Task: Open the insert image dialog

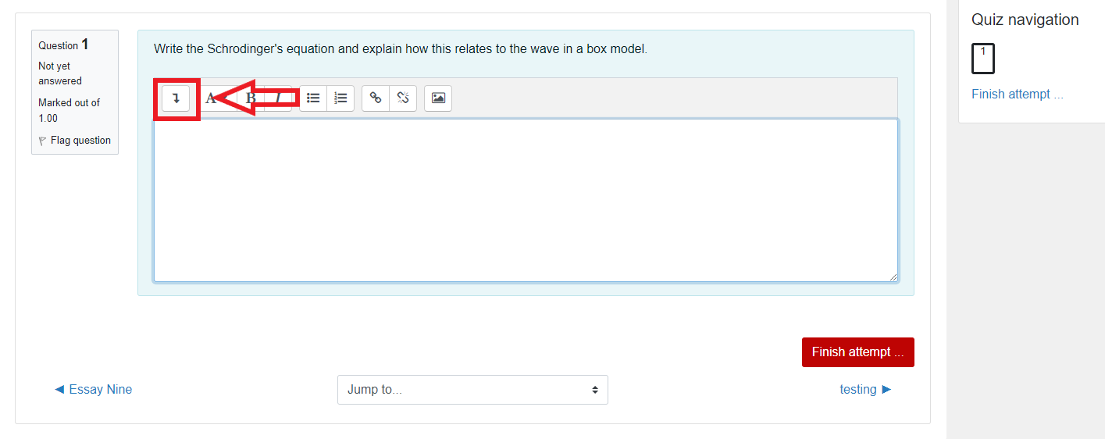Action: click(438, 98)
